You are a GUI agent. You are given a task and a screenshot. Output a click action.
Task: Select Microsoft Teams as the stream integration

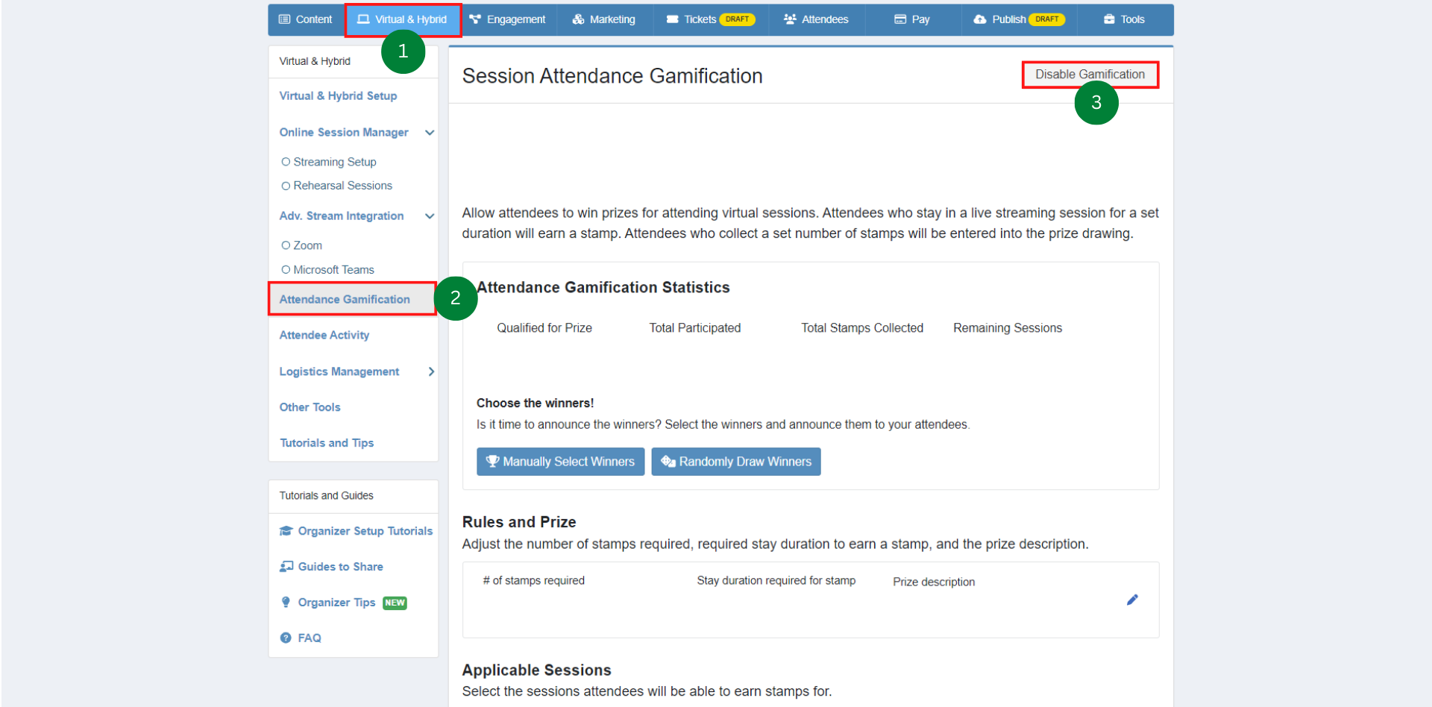click(x=287, y=269)
